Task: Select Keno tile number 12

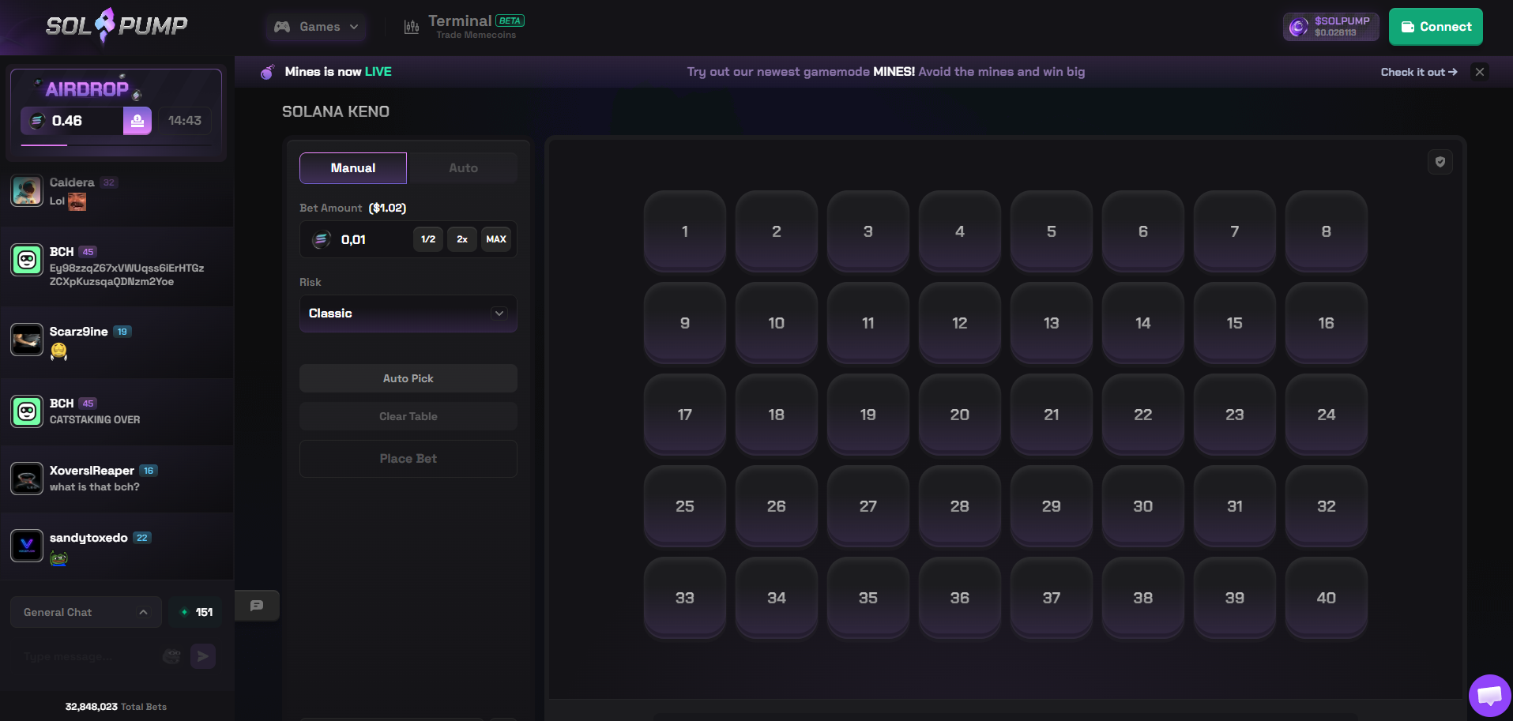Action: 960,323
